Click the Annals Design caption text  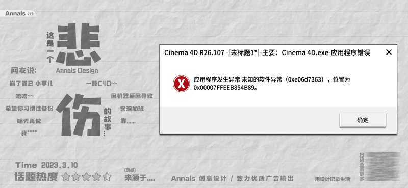(77, 71)
